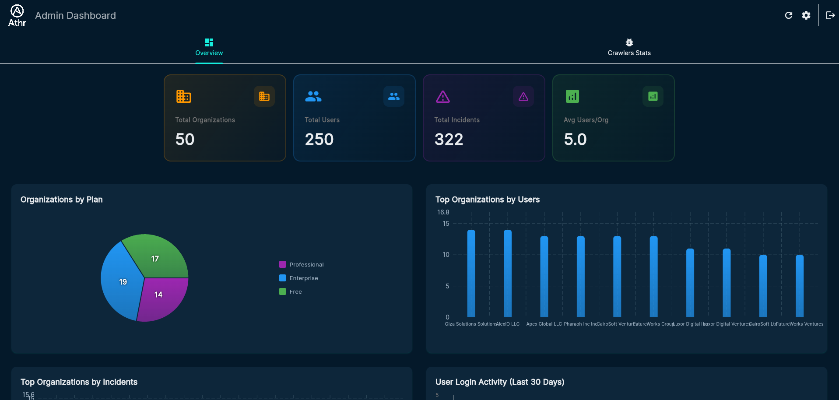Switch to the Overview tab

coord(209,47)
